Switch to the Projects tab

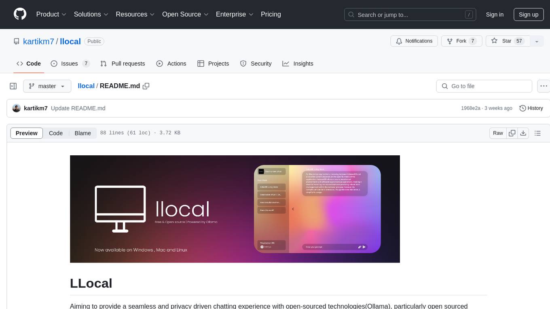click(213, 63)
